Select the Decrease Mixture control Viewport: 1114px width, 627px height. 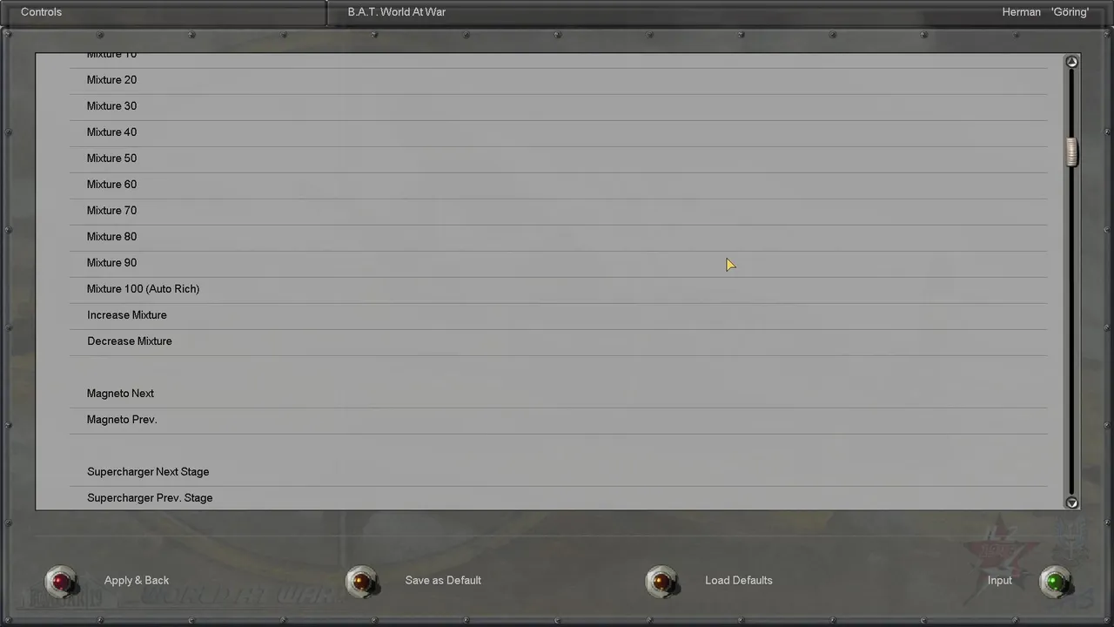click(x=559, y=341)
